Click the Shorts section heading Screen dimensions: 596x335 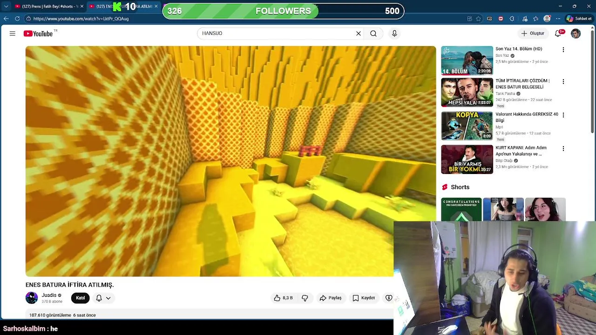point(460,187)
